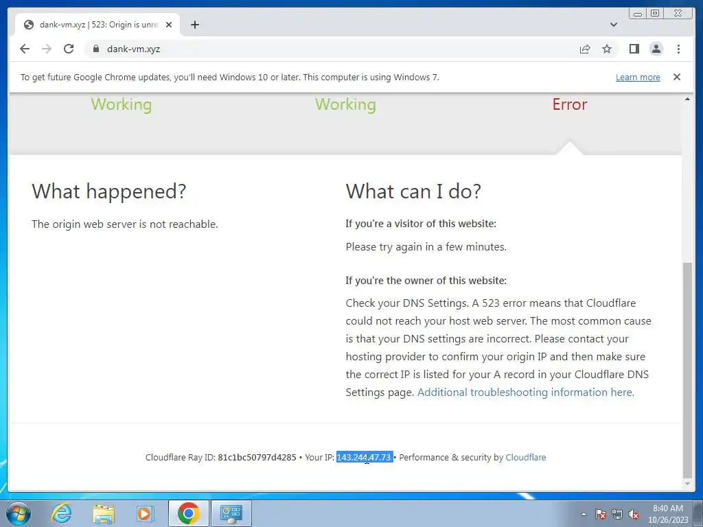This screenshot has height=527, width=703.
Task: Click the red Error status text
Action: coord(569,104)
